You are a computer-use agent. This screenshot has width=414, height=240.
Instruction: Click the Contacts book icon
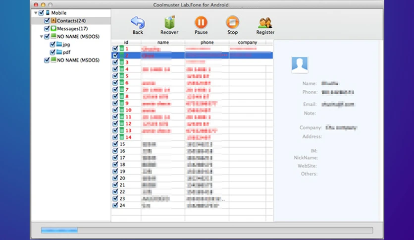click(x=53, y=20)
